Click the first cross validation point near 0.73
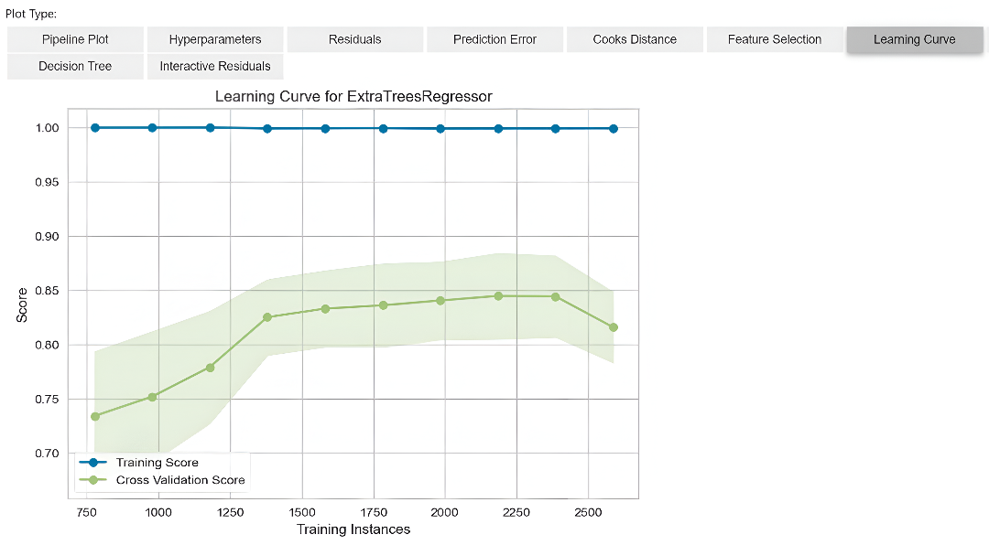Viewport: 989px width, 545px height. [x=95, y=416]
